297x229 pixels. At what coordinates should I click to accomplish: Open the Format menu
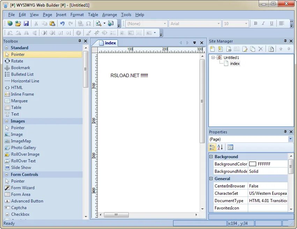77,15
